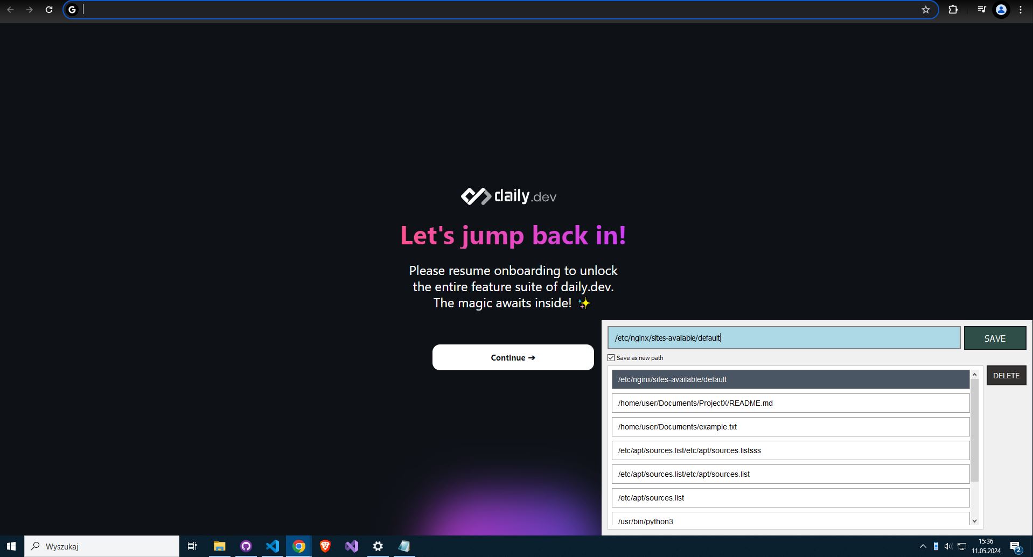Image resolution: width=1033 pixels, height=557 pixels.
Task: Open Brave browser from taskbar
Action: click(325, 546)
